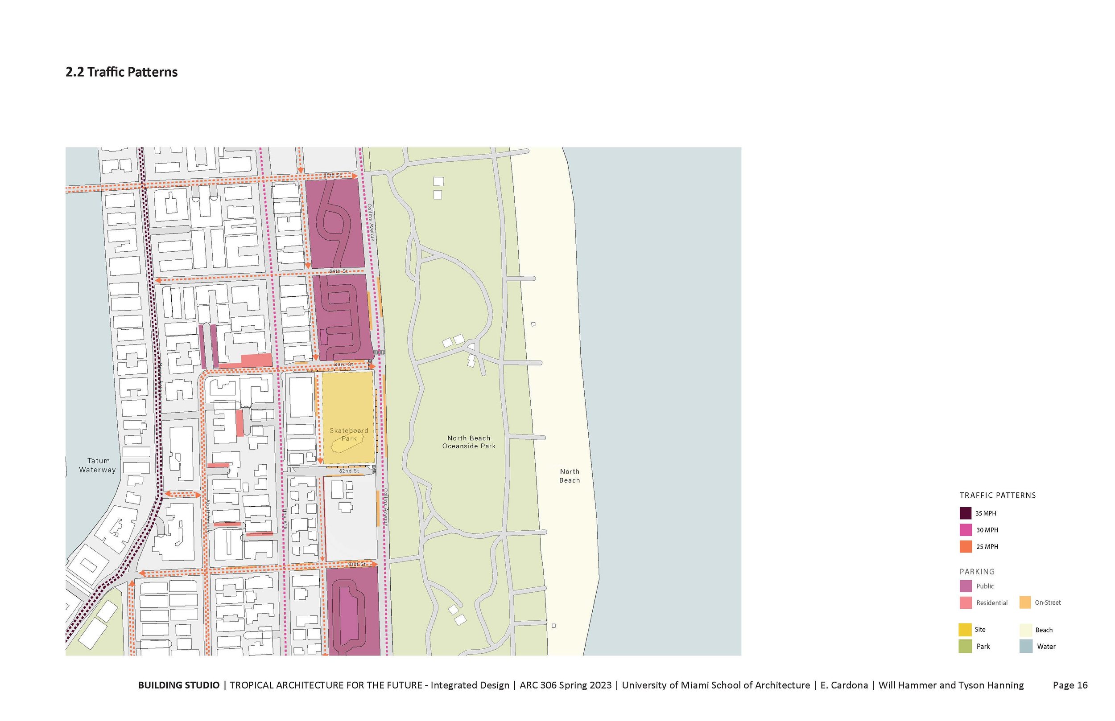Click the Residential parking legend swatch
1115x721 pixels.
pyautogui.click(x=965, y=602)
